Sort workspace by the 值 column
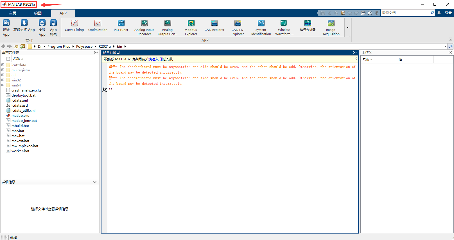This screenshot has height=240, width=454. [x=415, y=60]
